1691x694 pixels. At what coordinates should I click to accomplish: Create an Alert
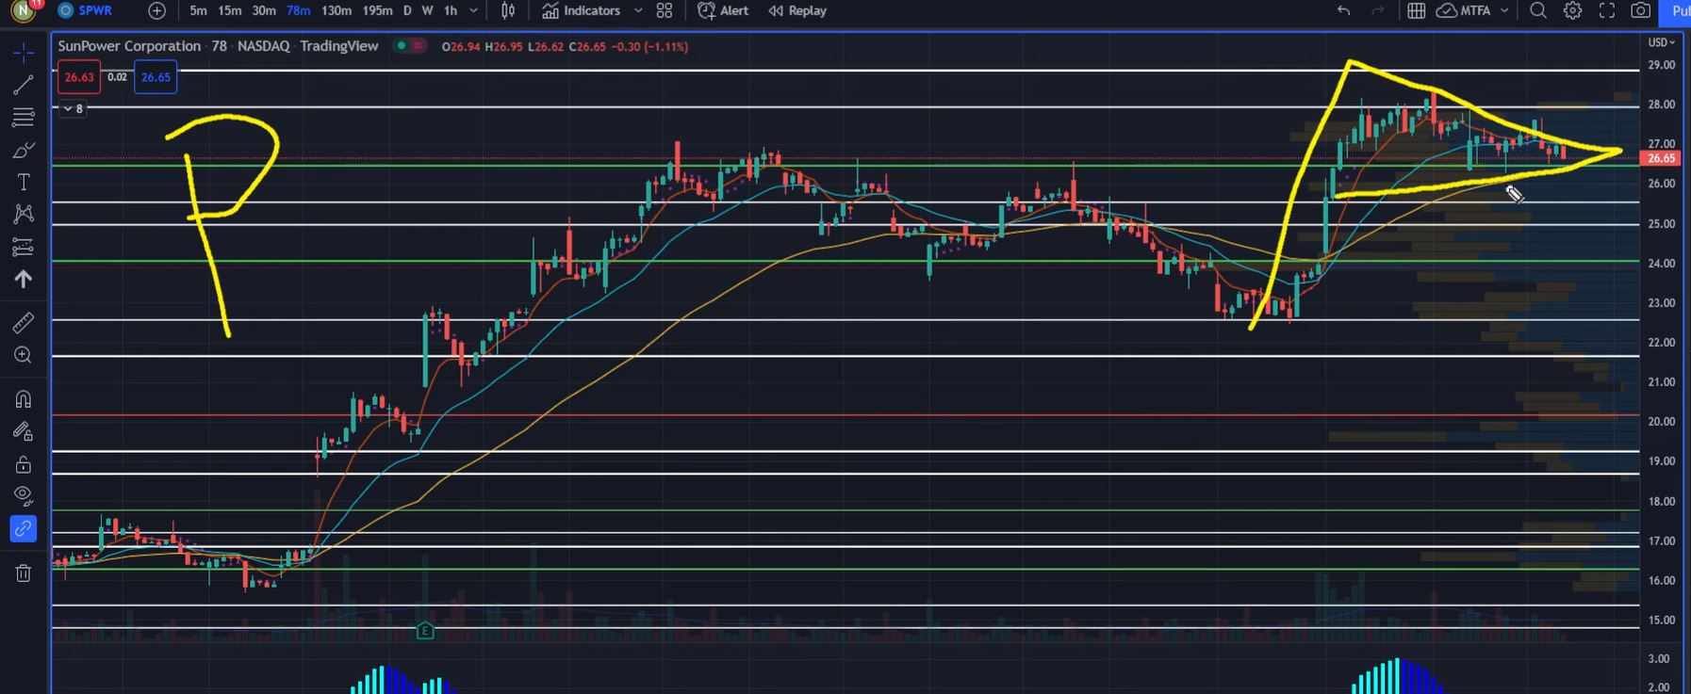click(723, 10)
